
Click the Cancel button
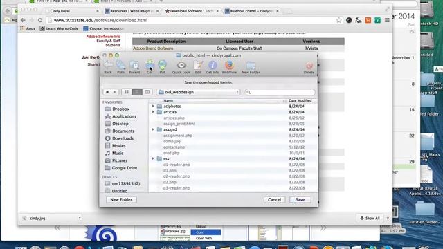274,200
